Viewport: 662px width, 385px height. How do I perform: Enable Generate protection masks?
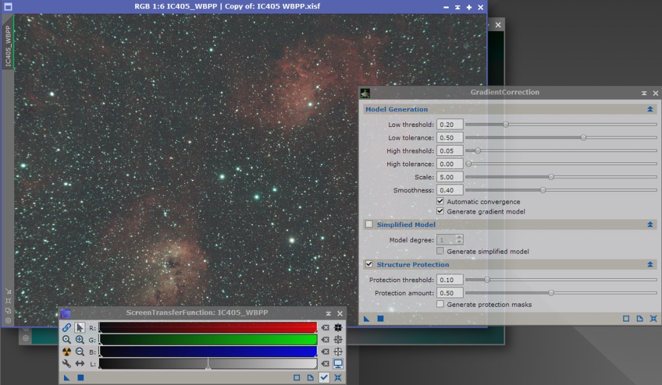pos(440,304)
